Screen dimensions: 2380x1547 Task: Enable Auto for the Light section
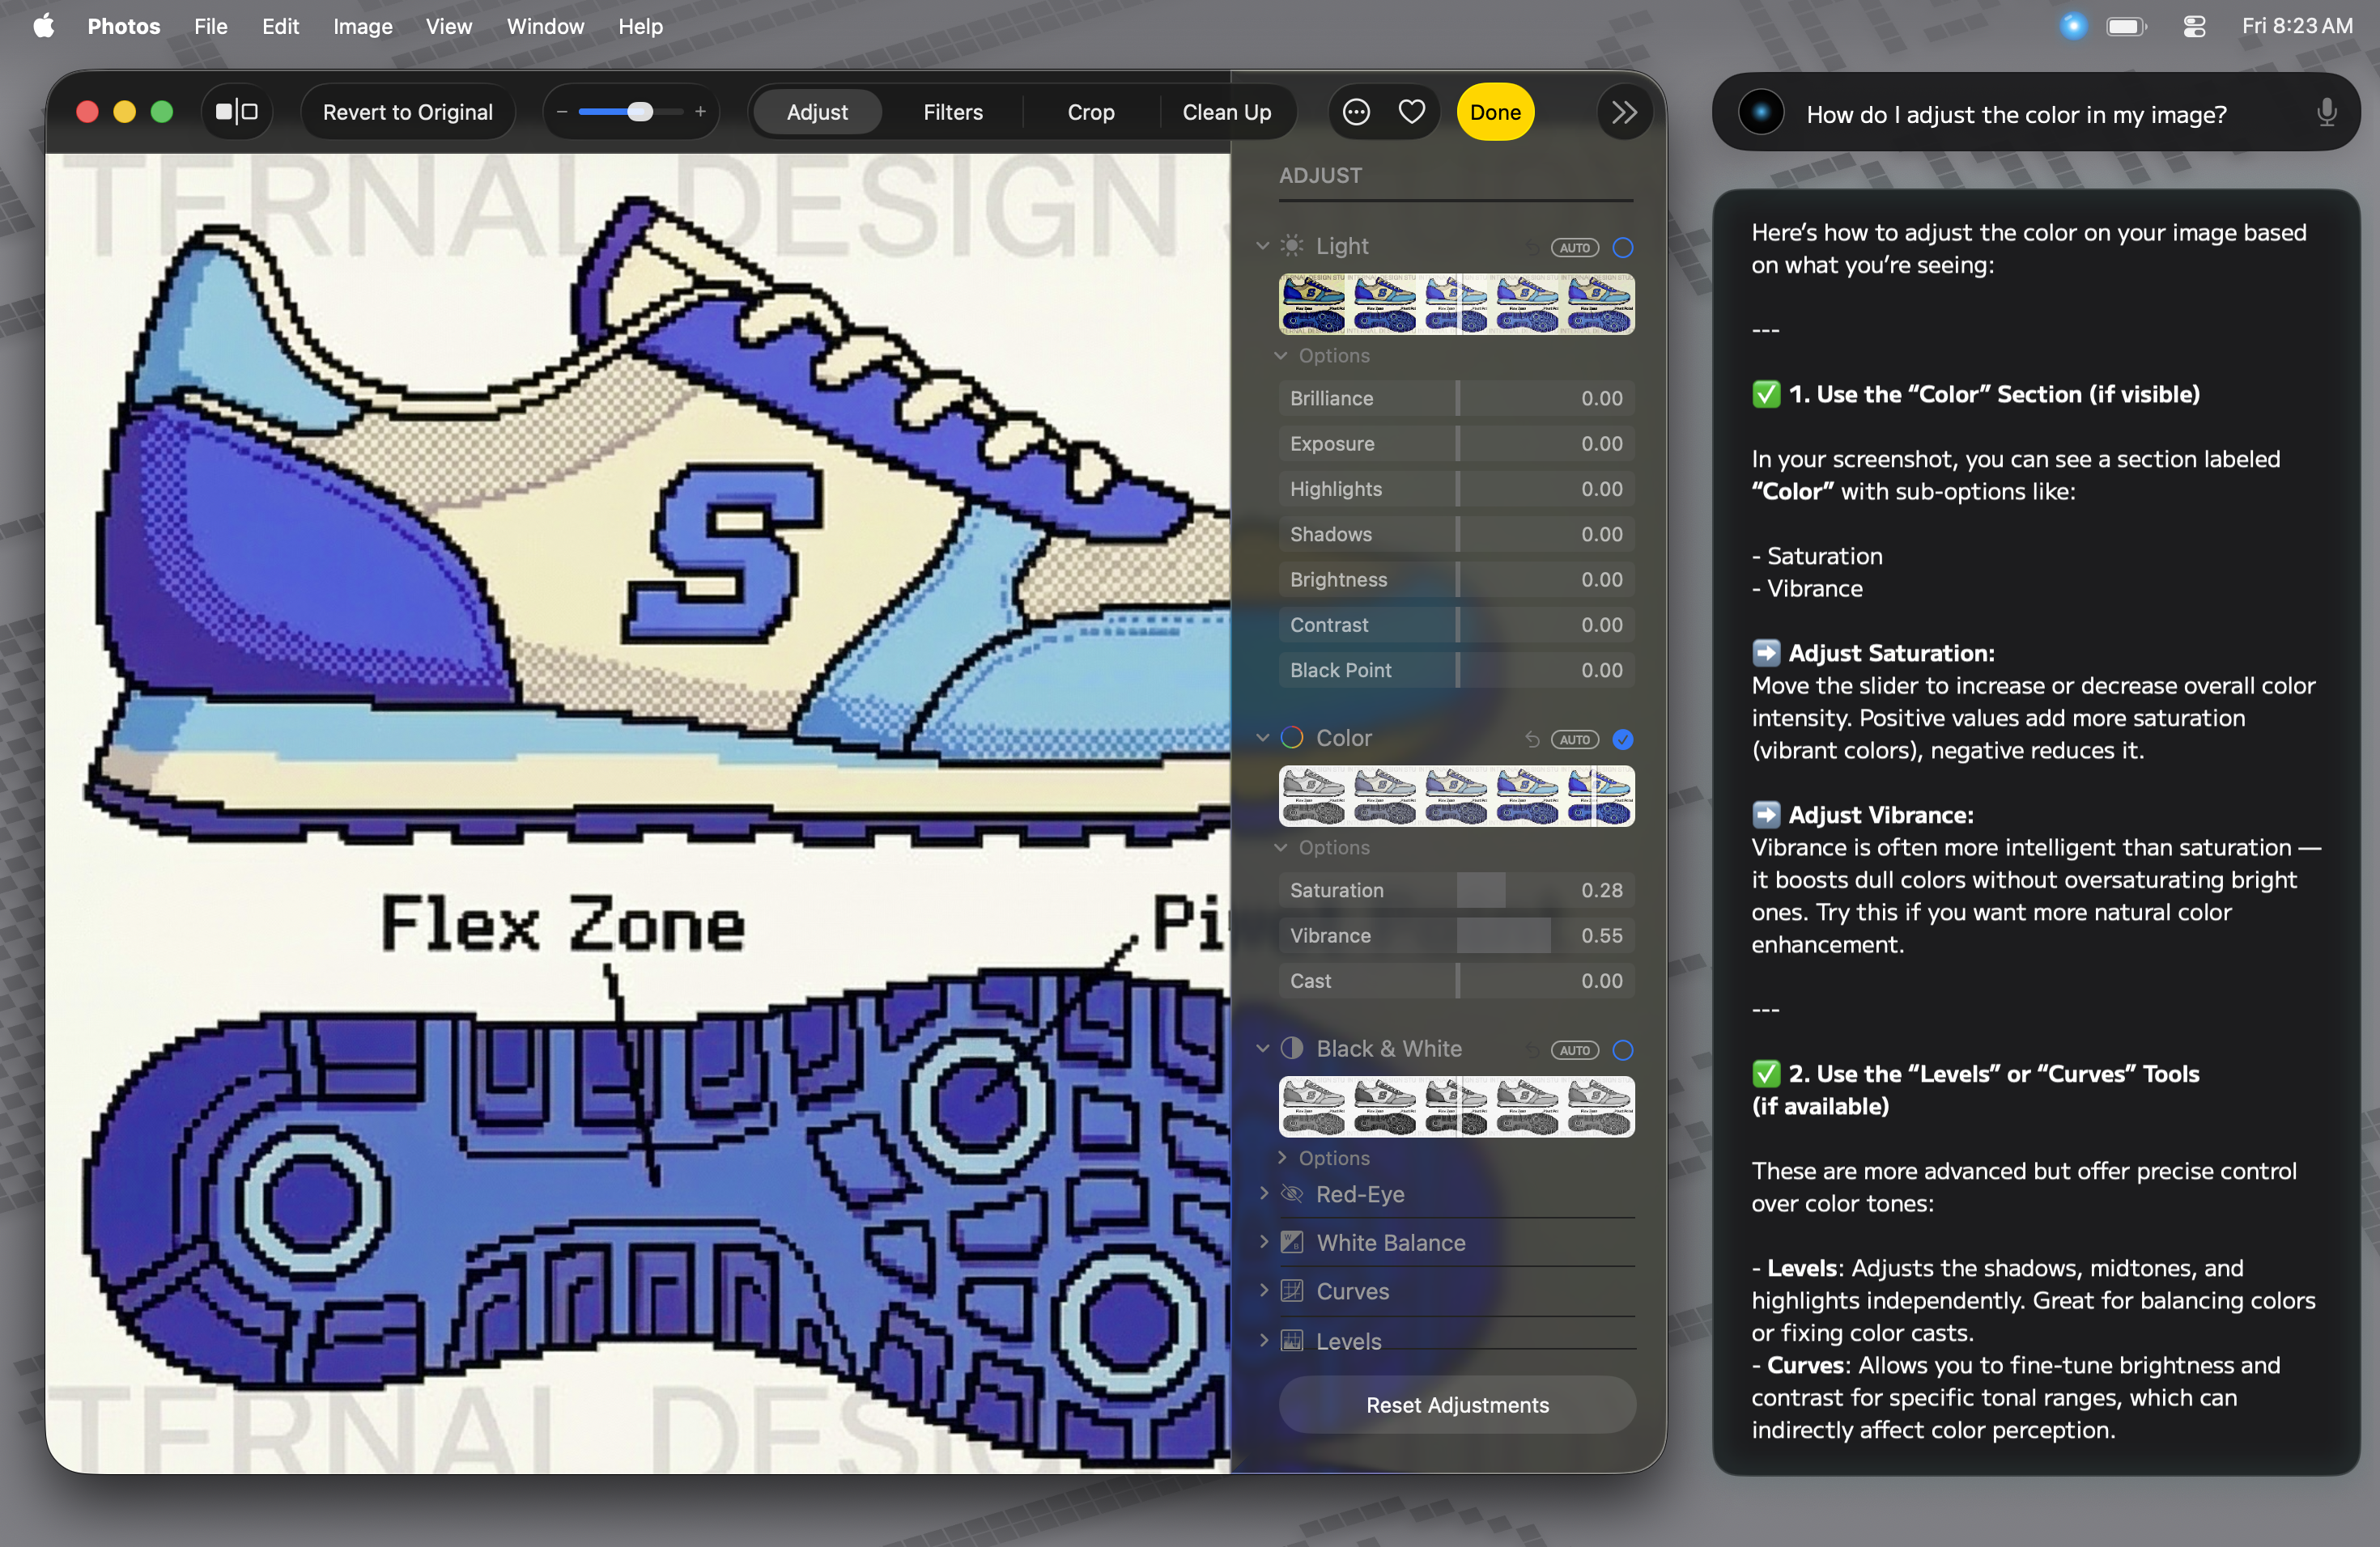tap(1575, 247)
